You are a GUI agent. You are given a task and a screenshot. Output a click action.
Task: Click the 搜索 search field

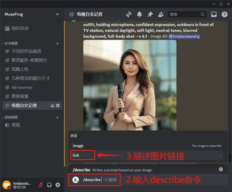187,14
